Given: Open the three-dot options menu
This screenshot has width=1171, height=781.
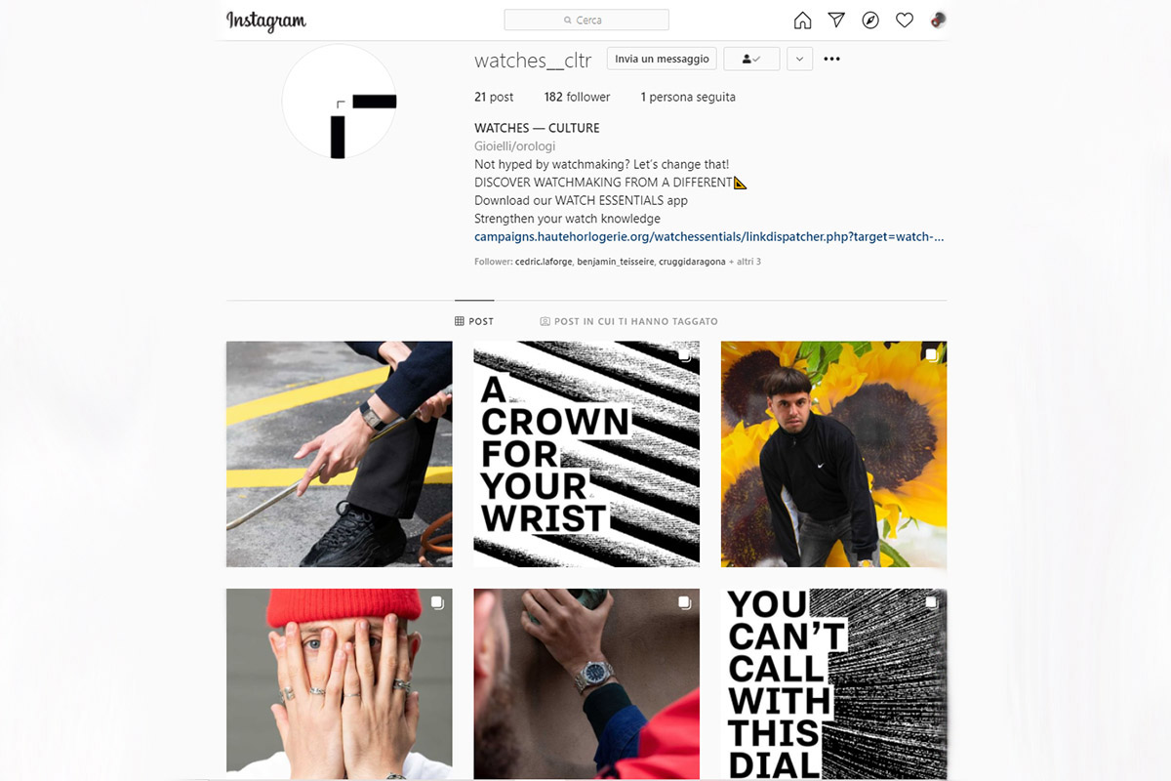Looking at the screenshot, I should click(x=831, y=59).
